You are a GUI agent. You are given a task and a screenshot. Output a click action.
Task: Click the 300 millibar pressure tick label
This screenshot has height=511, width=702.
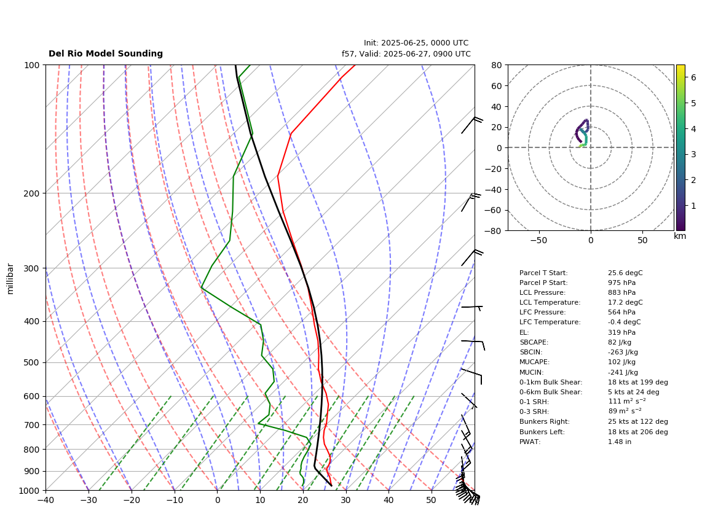coord(32,268)
